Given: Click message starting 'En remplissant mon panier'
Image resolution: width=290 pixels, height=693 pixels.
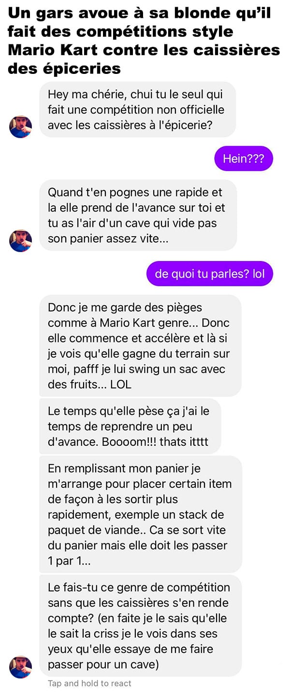Looking at the screenshot, I should [140, 514].
